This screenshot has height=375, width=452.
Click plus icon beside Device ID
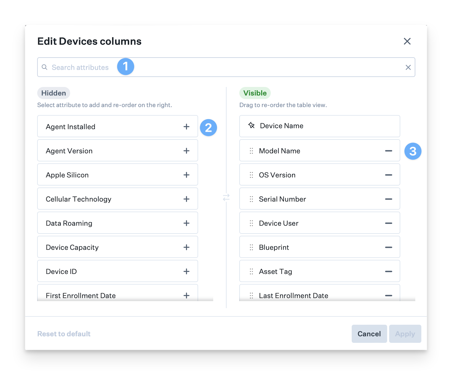click(186, 271)
